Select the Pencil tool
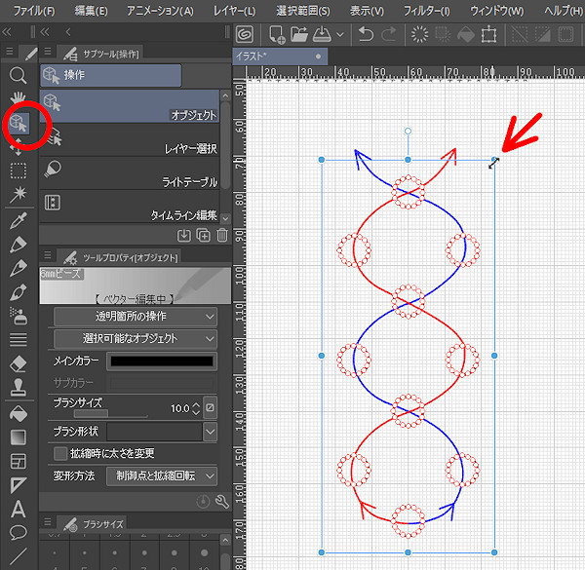 tap(18, 268)
